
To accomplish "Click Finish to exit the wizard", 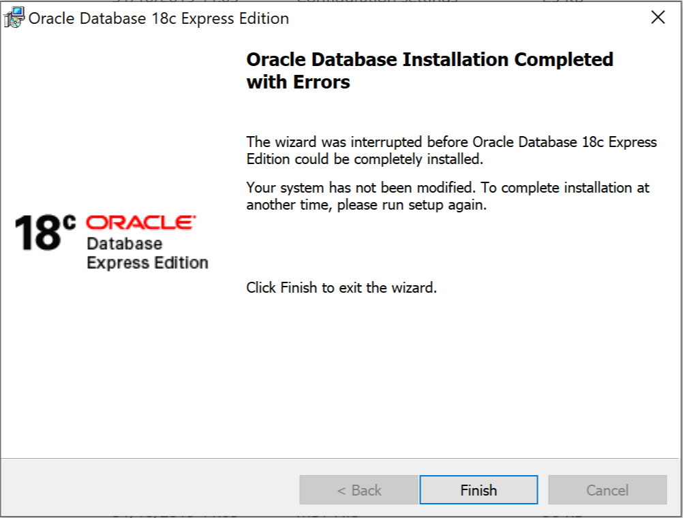I will tap(479, 490).
